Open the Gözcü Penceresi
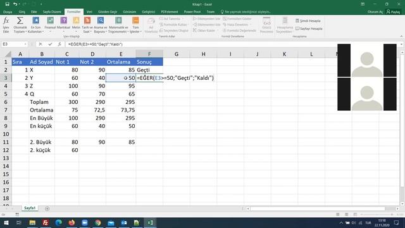This screenshot has height=228, width=405. (x=266, y=25)
